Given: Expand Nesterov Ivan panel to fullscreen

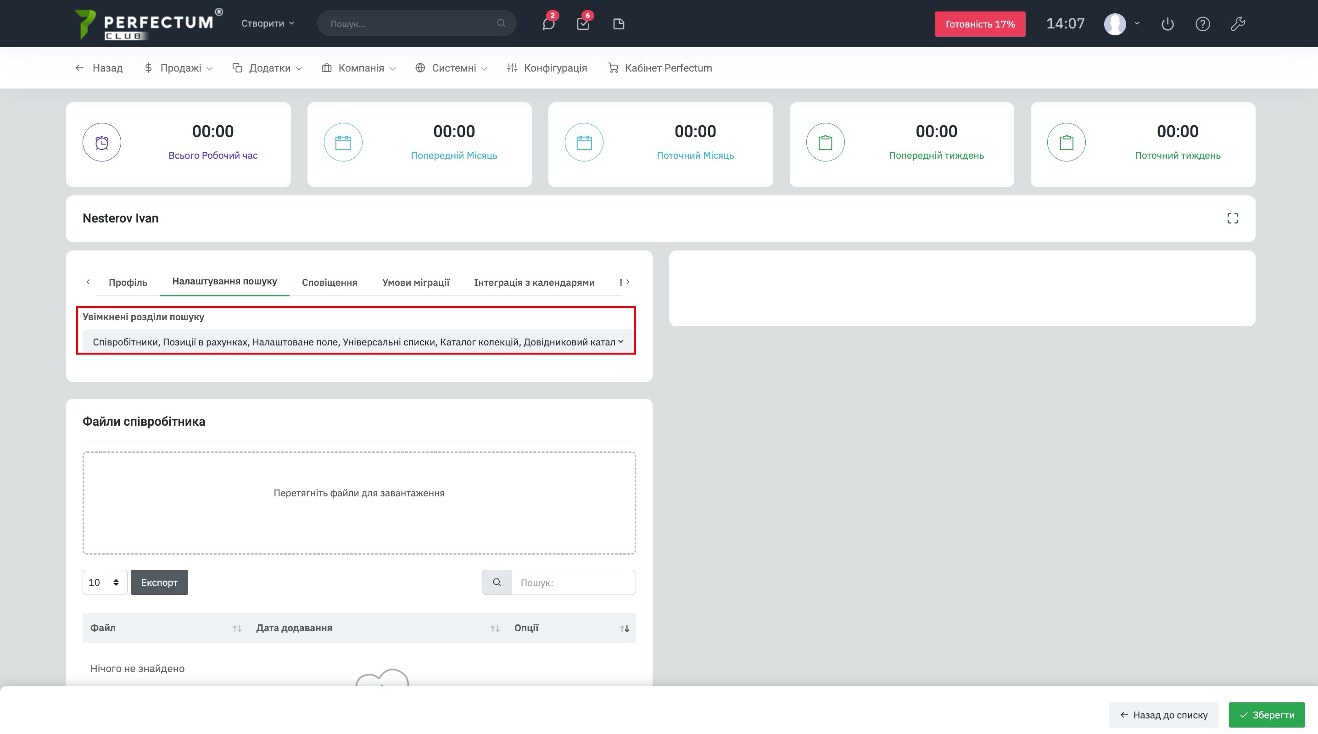Looking at the screenshot, I should point(1233,218).
